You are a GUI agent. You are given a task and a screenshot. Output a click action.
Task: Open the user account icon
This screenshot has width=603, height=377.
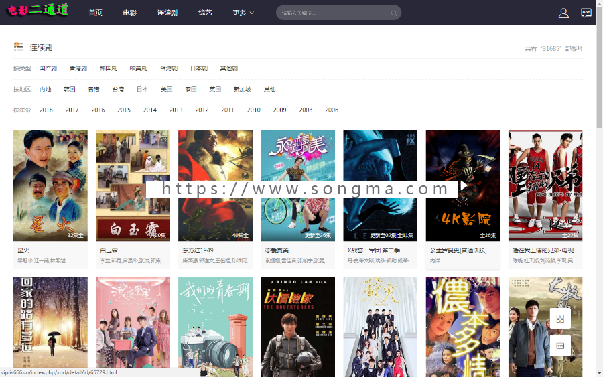pos(563,13)
